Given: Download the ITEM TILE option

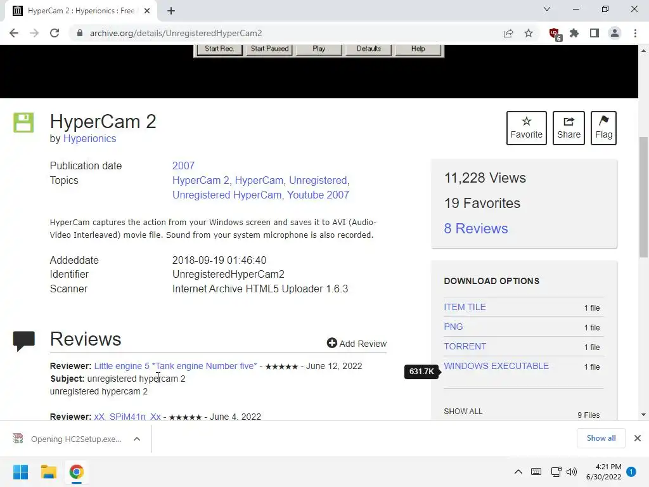Looking at the screenshot, I should click(x=465, y=308).
